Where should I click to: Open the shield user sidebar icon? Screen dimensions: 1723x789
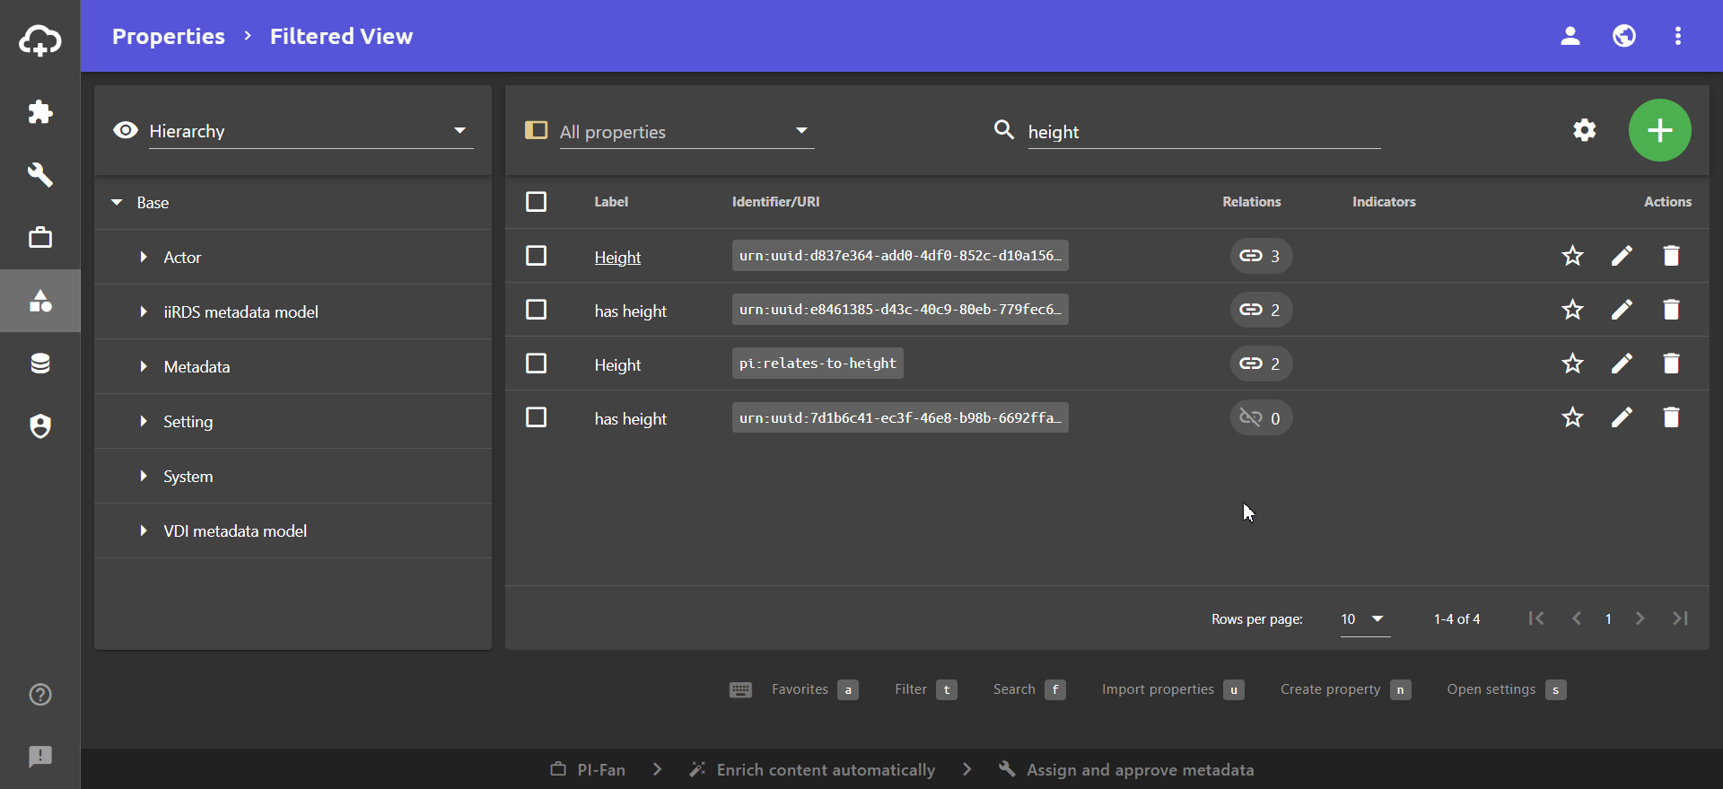point(40,425)
